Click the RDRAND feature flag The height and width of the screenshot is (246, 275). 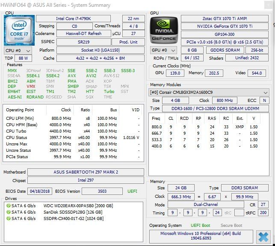click(x=35, y=97)
